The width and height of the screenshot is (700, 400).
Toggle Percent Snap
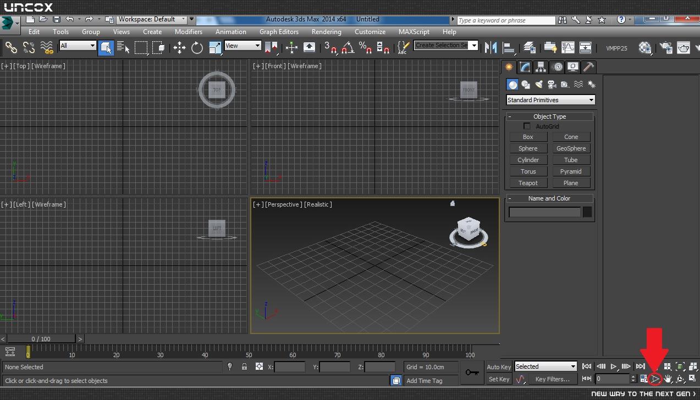366,48
